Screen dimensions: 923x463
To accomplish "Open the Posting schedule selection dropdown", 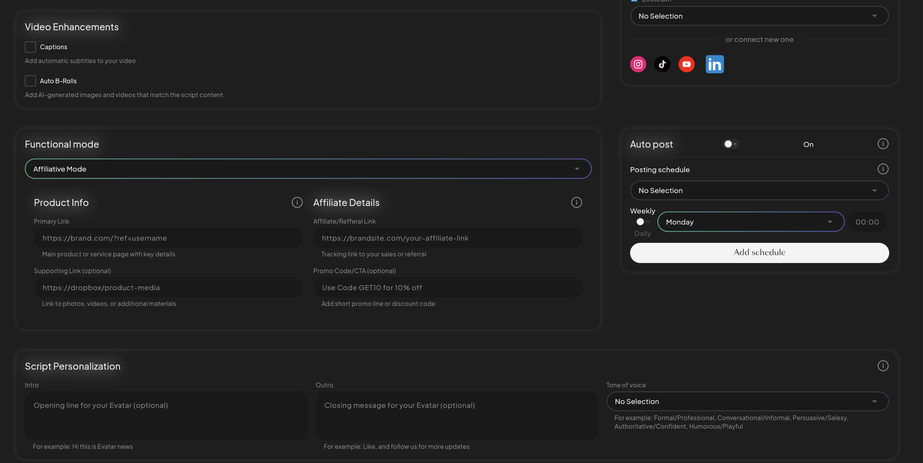I will pyautogui.click(x=759, y=190).
